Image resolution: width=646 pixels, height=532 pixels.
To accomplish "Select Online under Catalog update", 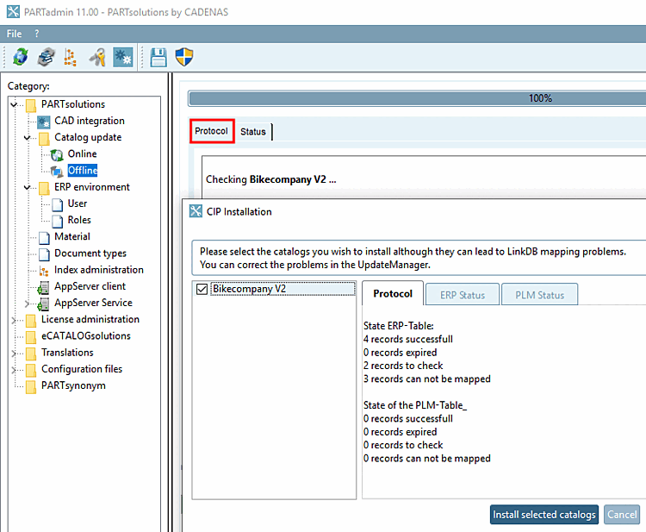I will tap(82, 153).
